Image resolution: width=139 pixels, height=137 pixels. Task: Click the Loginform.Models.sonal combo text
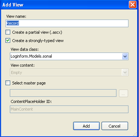31,56
